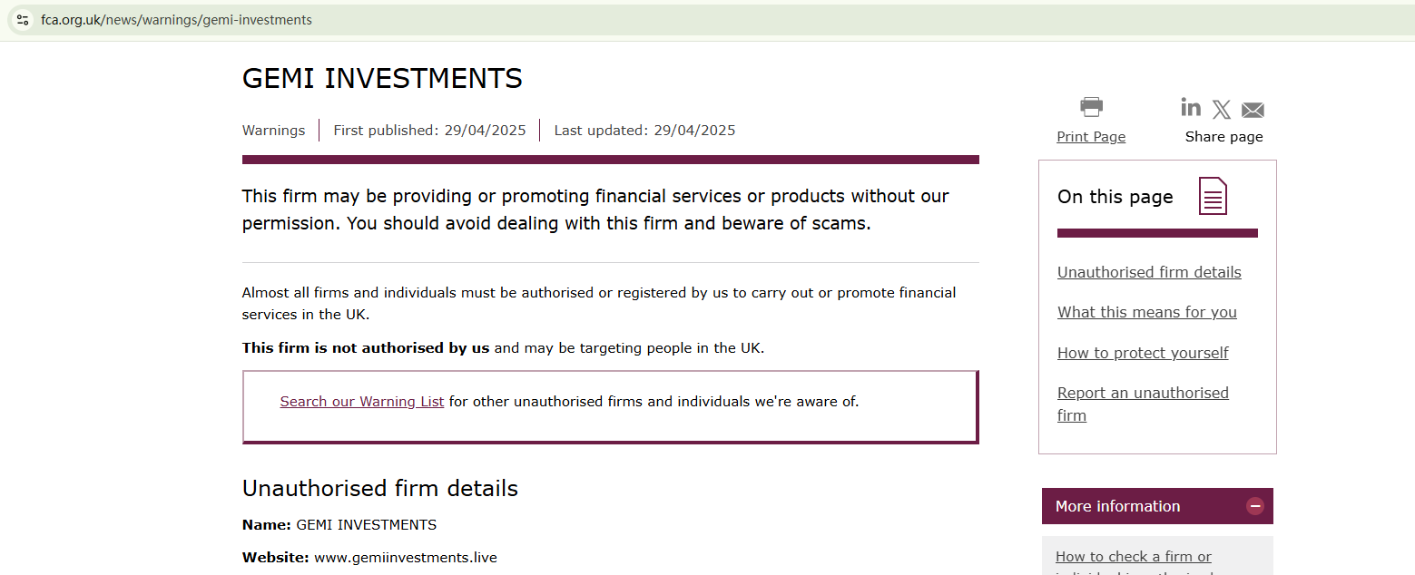The image size is (1415, 575).
Task: Open site information icon in address bar
Action: [23, 20]
